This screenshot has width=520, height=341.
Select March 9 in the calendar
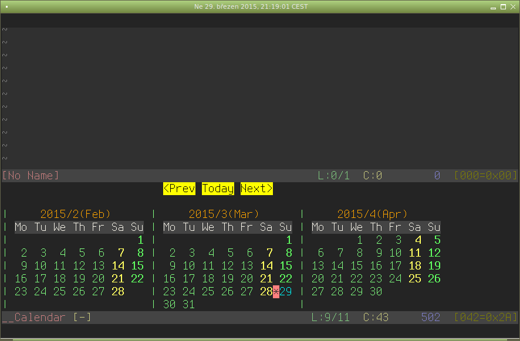(173, 266)
